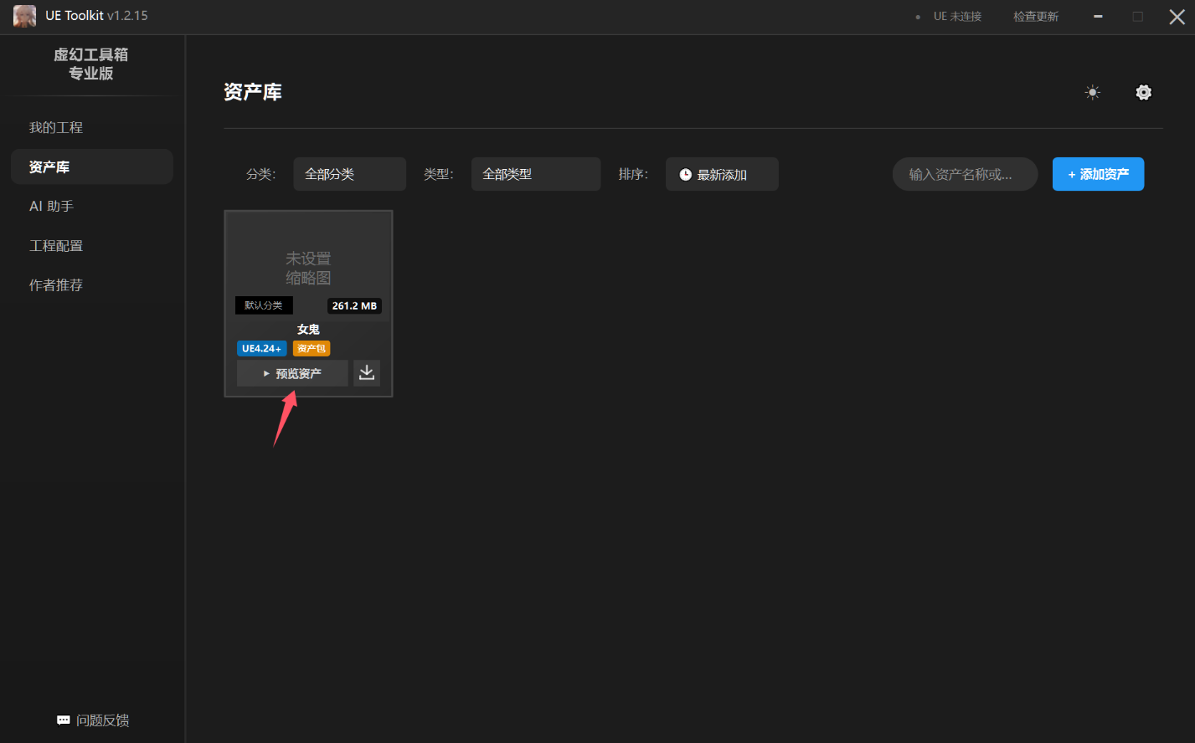Viewport: 1195px width, 743px height.
Task: Open 问题反馈 feedback link
Action: coord(93,720)
